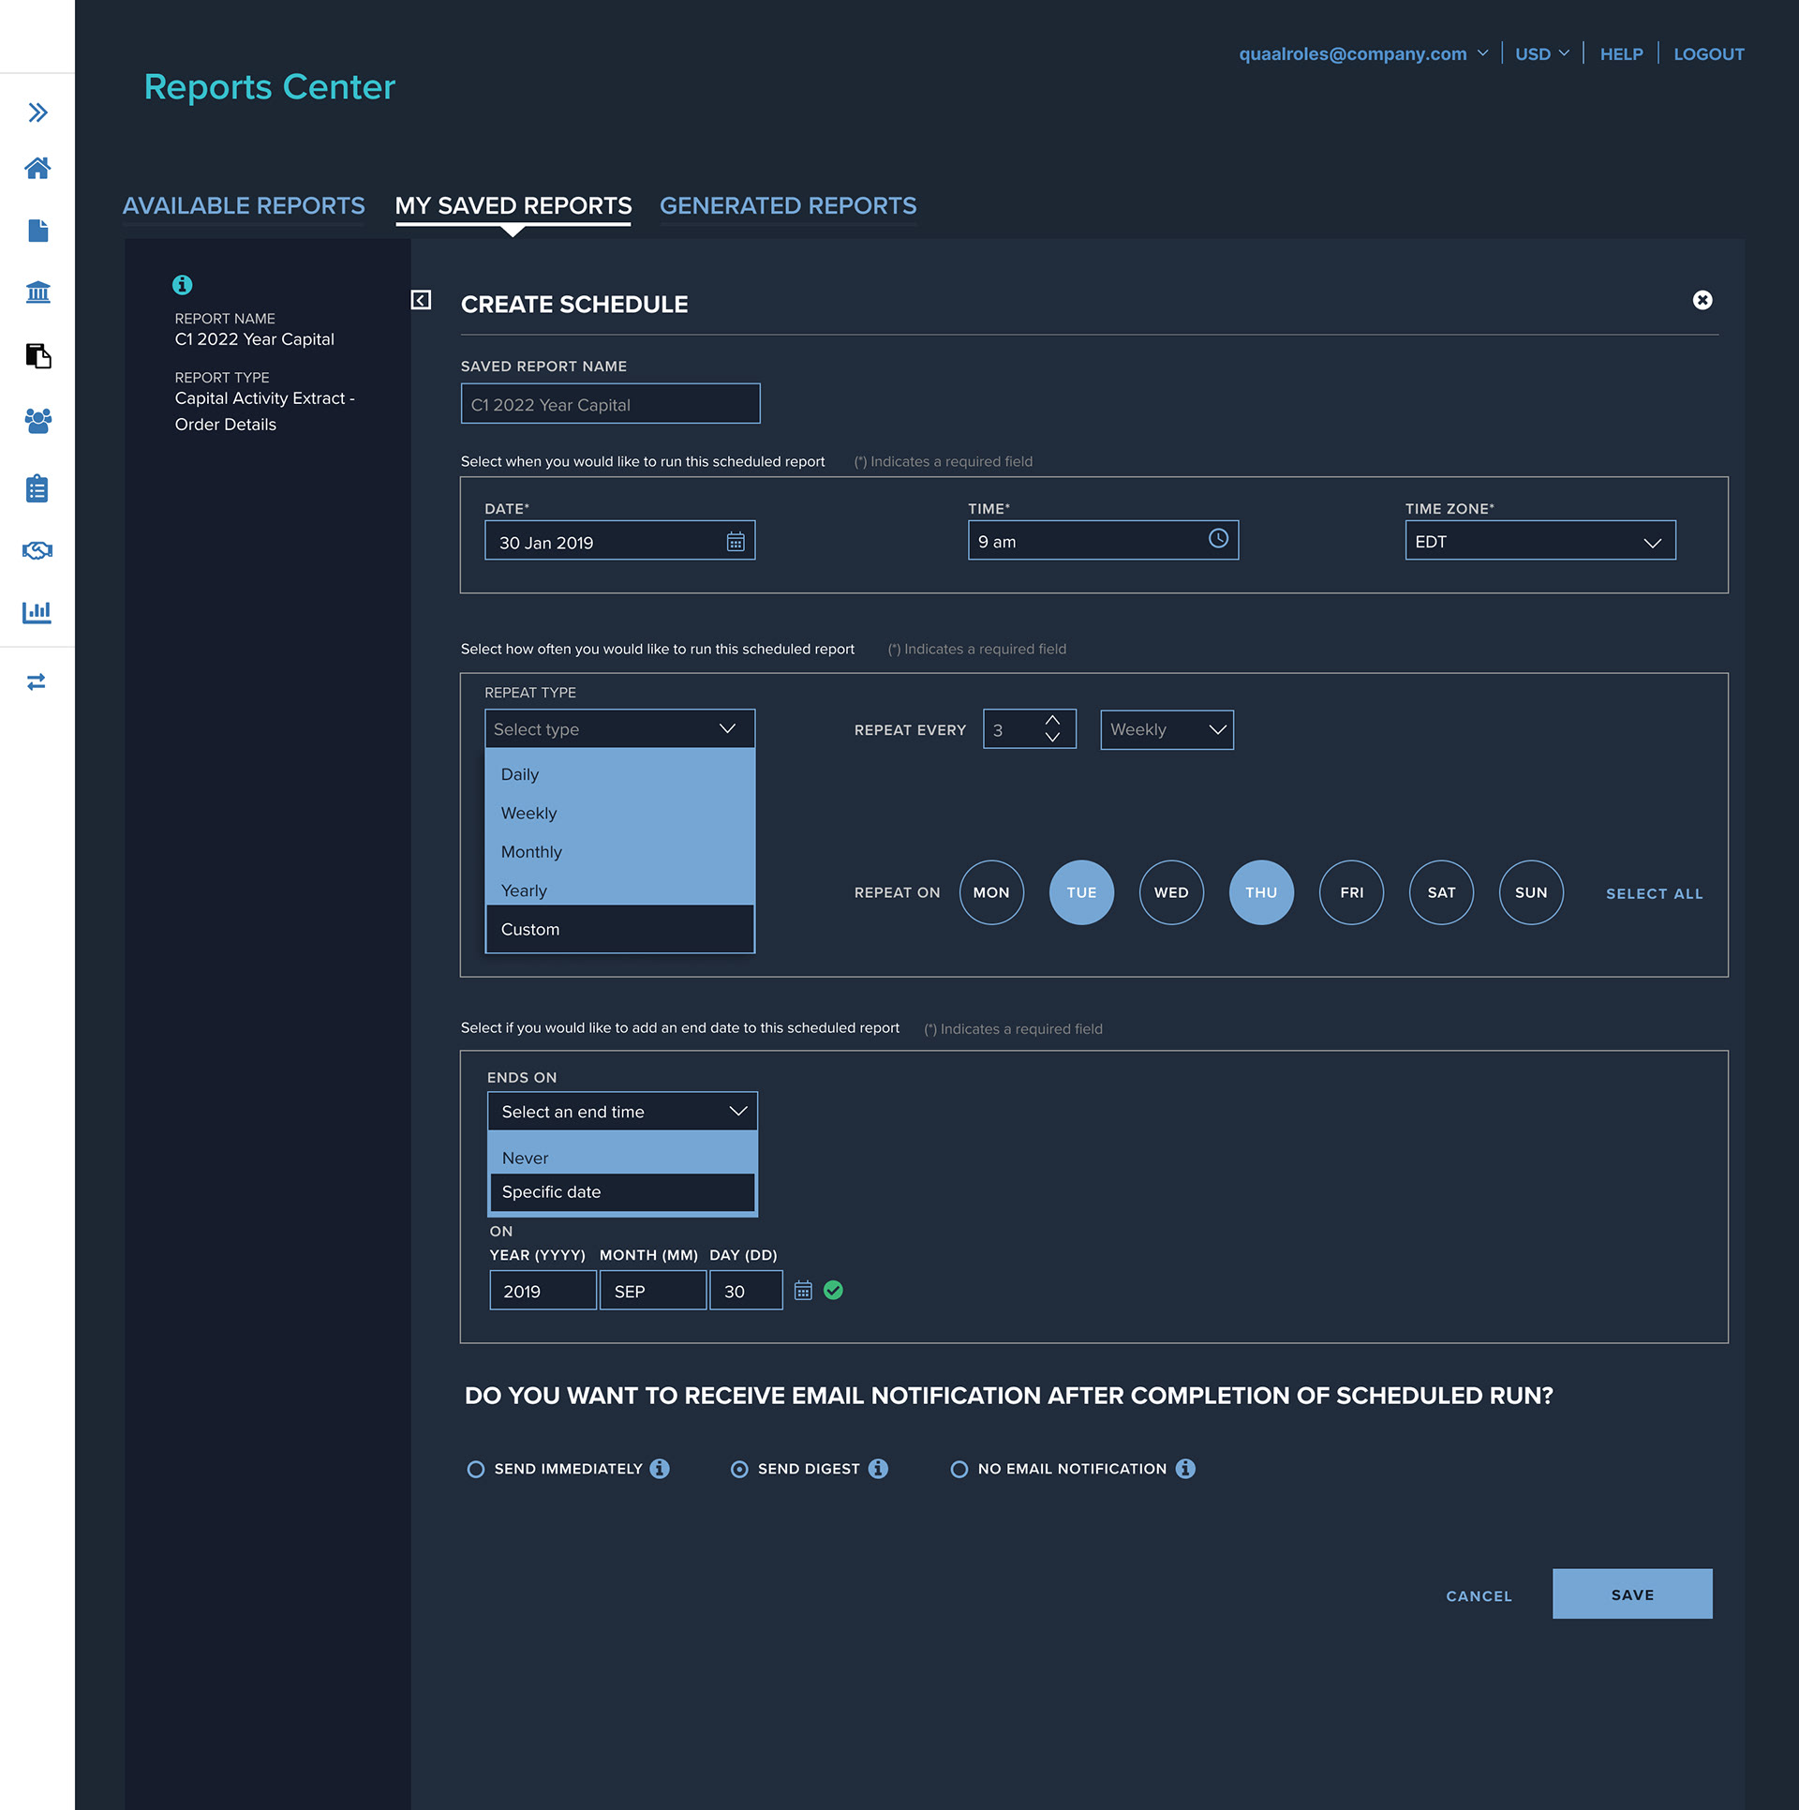1799x1810 pixels.
Task: Open the bank building icon in sidebar
Action: tap(37, 292)
